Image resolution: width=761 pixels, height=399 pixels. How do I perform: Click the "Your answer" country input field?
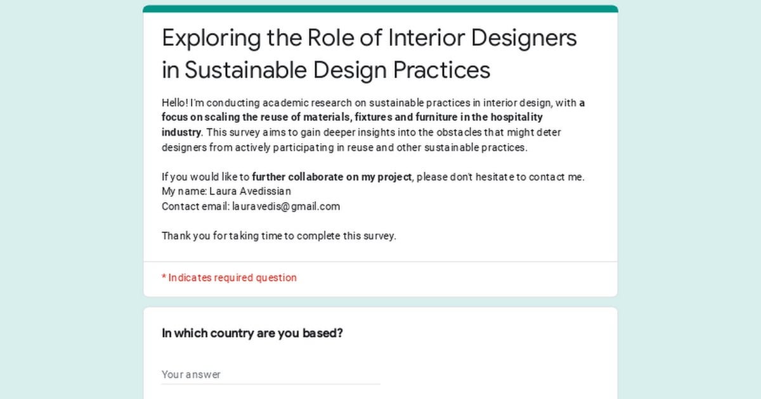(271, 374)
